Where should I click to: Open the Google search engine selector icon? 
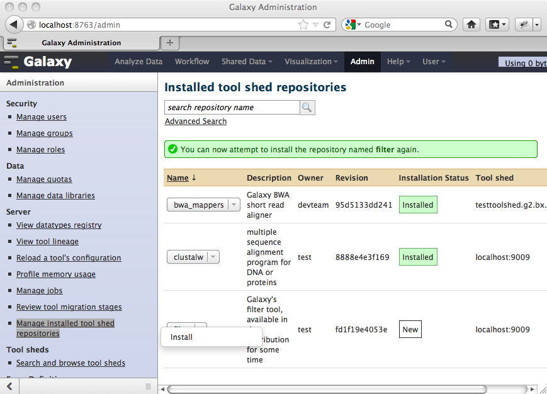pyautogui.click(x=352, y=25)
